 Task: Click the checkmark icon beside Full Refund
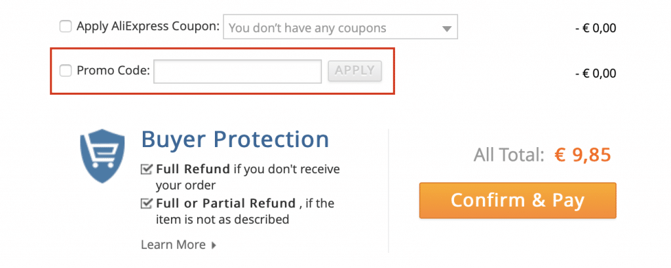(x=146, y=170)
